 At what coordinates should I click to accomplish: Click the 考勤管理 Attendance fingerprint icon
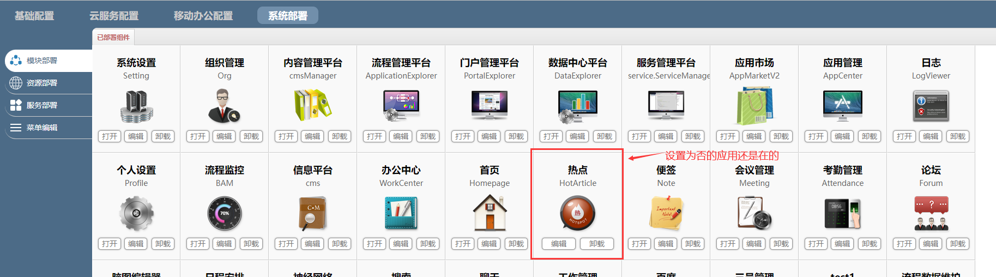842,213
